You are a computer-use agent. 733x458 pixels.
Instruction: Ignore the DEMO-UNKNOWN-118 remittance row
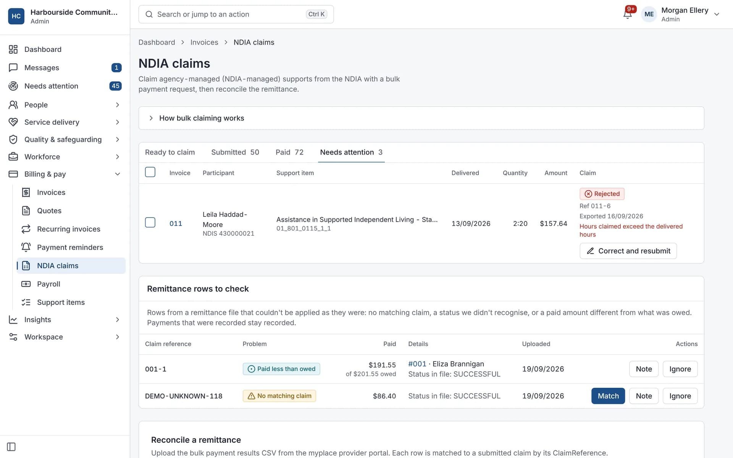point(680,396)
